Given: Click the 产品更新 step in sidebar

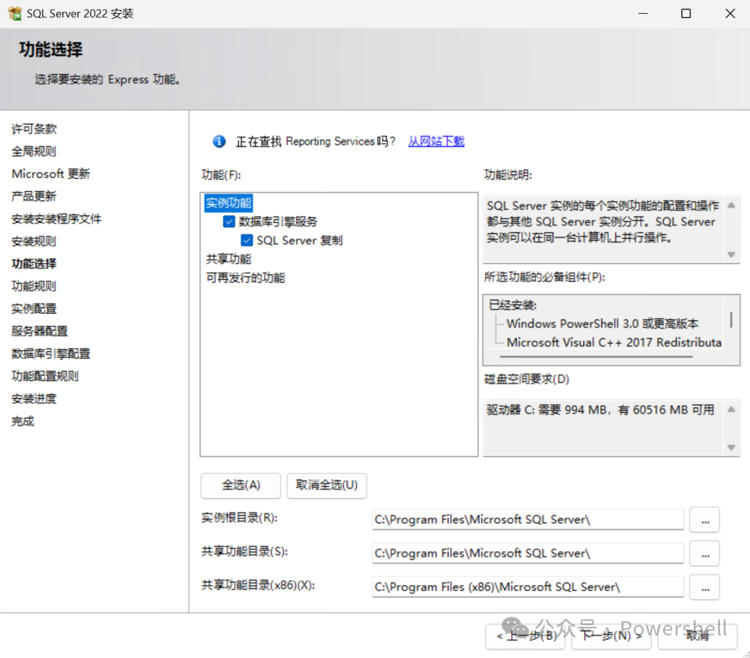Looking at the screenshot, I should pyautogui.click(x=34, y=196).
